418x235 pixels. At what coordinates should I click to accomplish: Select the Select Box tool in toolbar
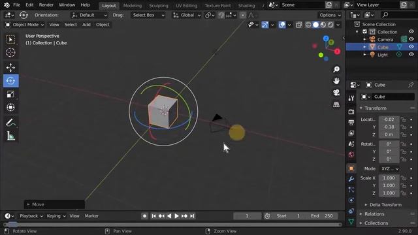[x=10, y=39]
